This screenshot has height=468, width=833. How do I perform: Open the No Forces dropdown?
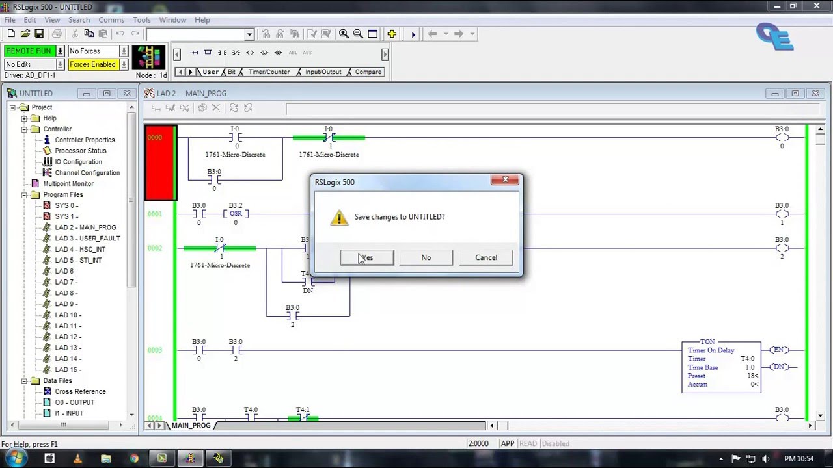(124, 51)
